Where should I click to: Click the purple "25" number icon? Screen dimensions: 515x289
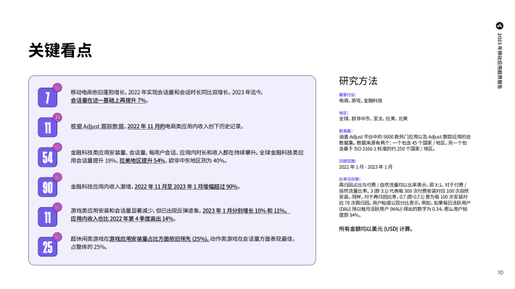point(48,247)
